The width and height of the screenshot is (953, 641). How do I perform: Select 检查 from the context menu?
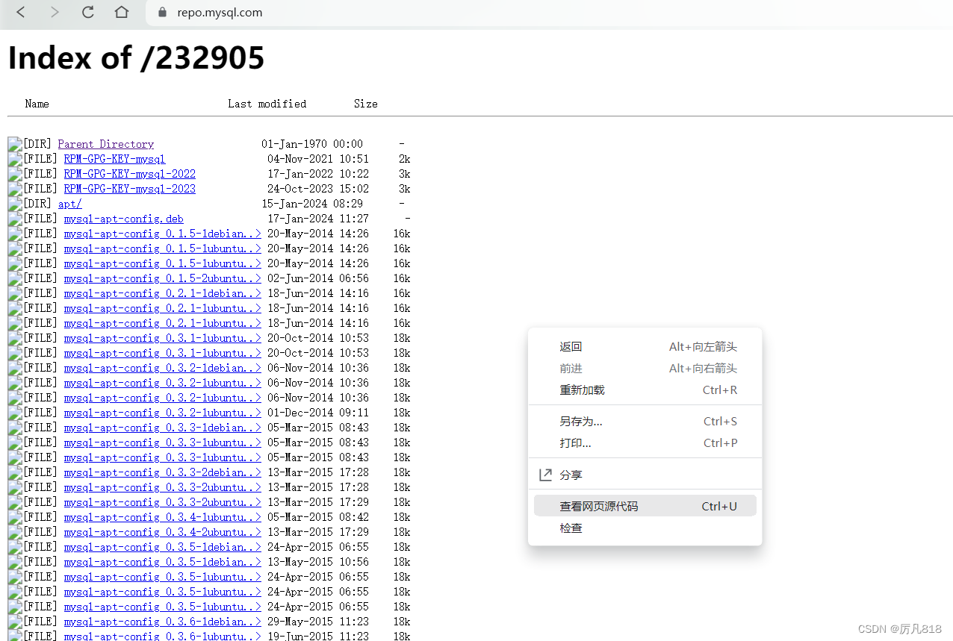coord(570,528)
